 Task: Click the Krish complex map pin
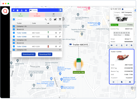89,8
